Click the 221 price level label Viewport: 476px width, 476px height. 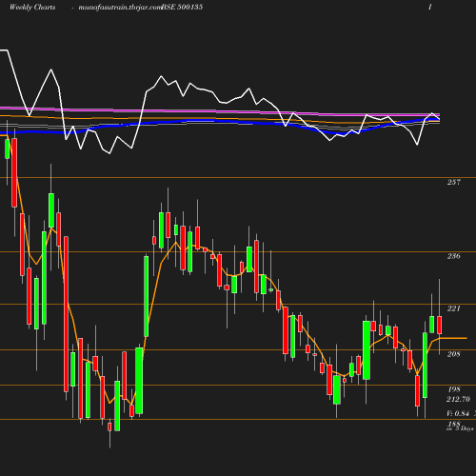(x=454, y=308)
